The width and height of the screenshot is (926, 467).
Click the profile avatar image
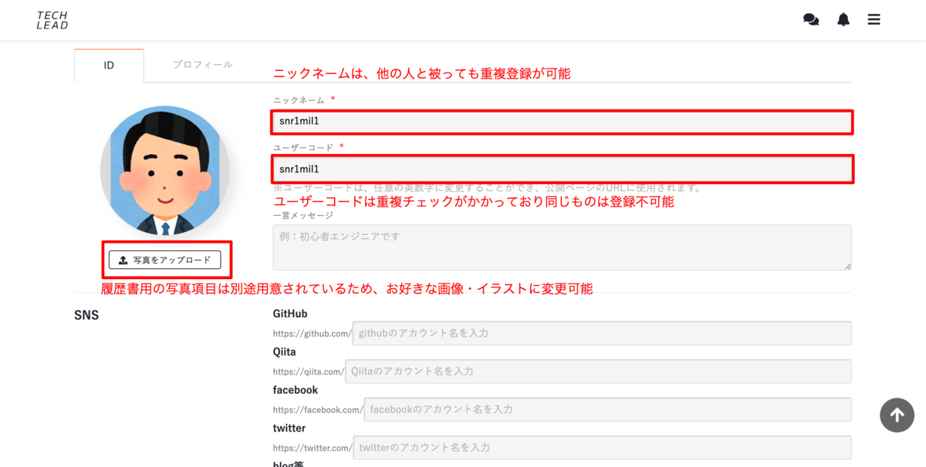pos(165,171)
